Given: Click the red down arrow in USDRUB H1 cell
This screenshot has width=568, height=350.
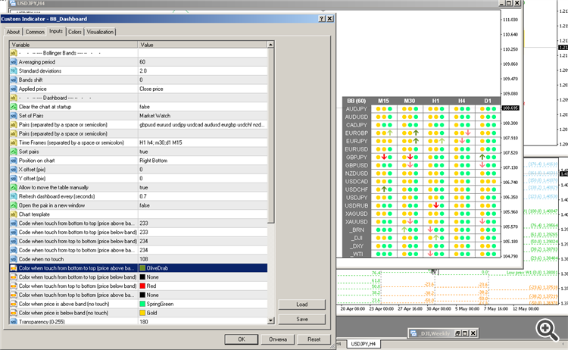Looking at the screenshot, I should click(x=436, y=205).
